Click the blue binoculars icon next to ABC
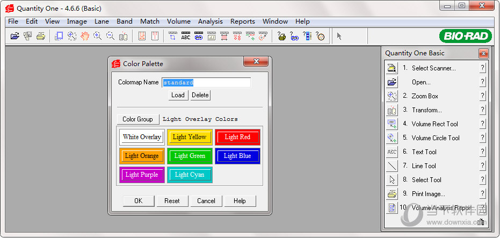This screenshot has height=238, width=500. pyautogui.click(x=199, y=36)
